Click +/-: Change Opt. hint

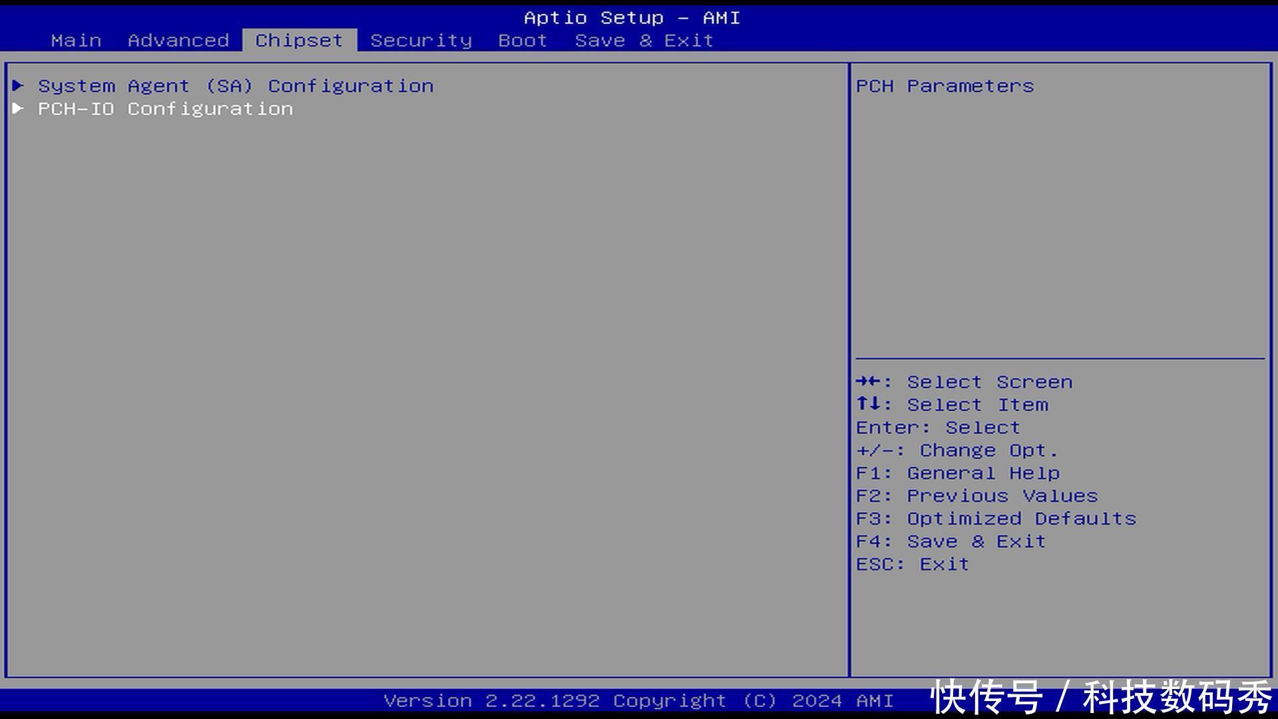point(957,450)
